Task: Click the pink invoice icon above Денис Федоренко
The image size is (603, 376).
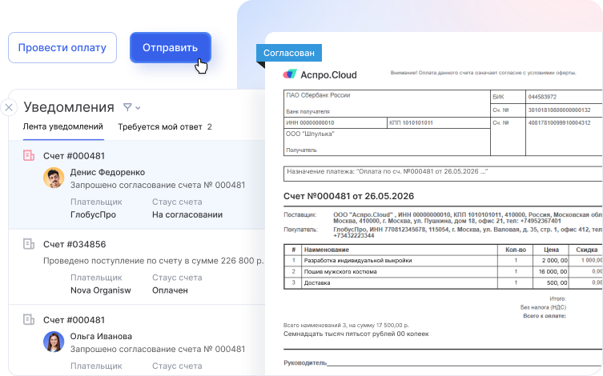Action: pyautogui.click(x=29, y=155)
